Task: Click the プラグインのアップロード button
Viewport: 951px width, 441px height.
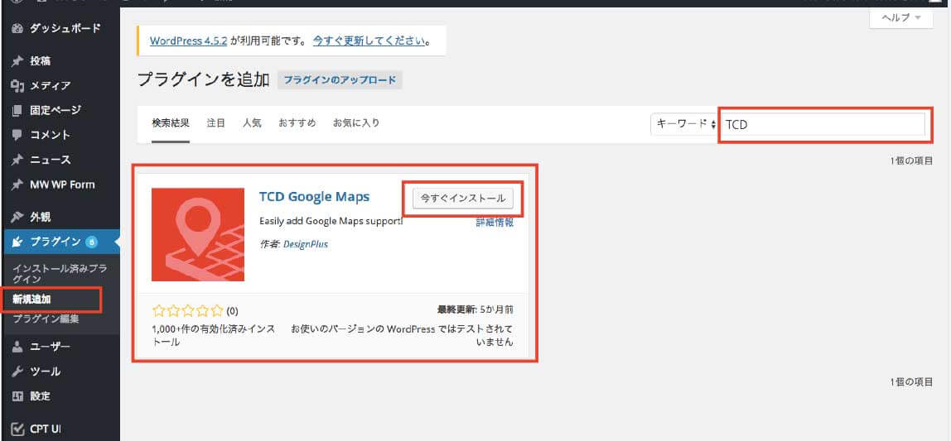Action: point(340,80)
